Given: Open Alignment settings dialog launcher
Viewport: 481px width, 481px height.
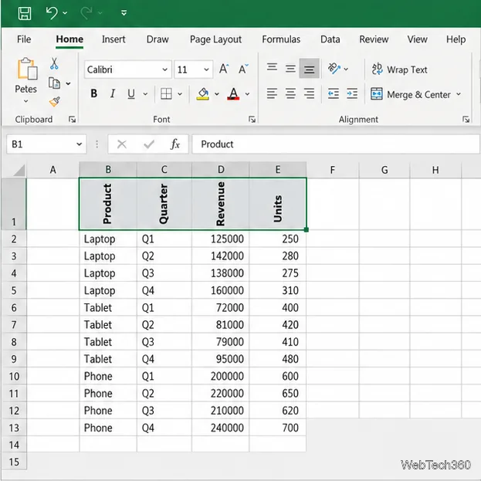Looking at the screenshot, I should tap(466, 120).
